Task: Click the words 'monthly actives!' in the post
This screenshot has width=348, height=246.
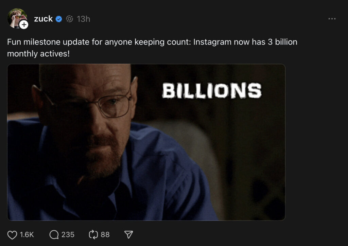Action: 38,54
